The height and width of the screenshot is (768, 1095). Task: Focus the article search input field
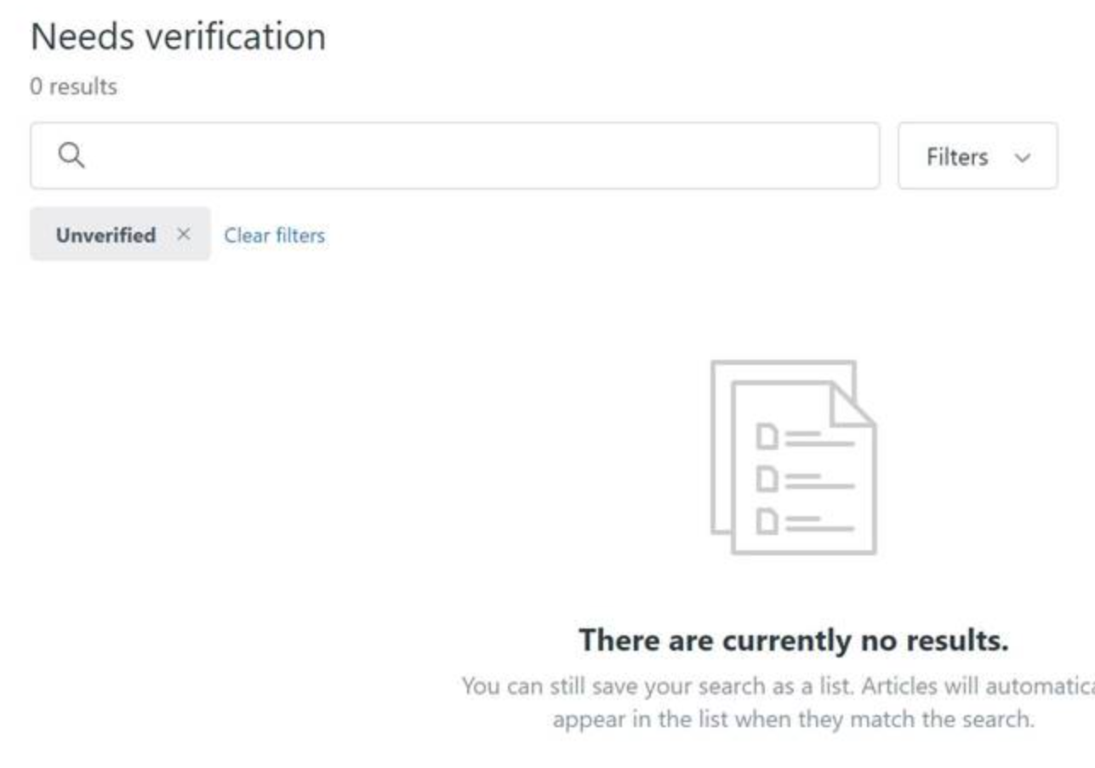[x=476, y=156]
